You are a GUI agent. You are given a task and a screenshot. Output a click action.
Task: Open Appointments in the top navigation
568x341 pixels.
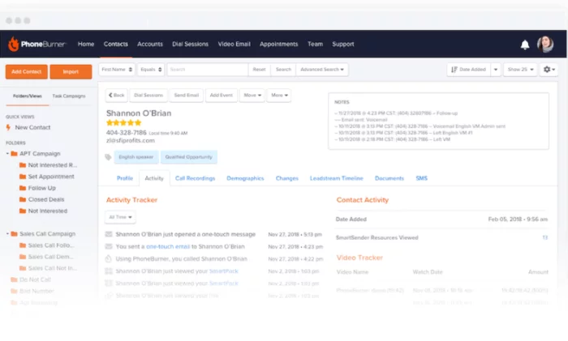click(x=278, y=44)
